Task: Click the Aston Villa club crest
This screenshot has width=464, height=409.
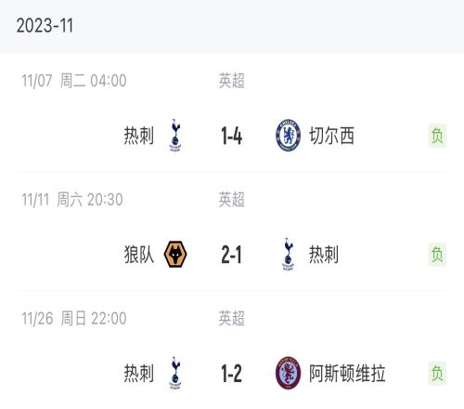Action: [x=288, y=373]
